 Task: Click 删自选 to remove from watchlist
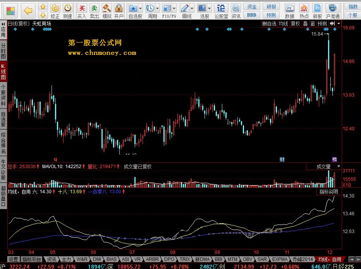point(269,24)
